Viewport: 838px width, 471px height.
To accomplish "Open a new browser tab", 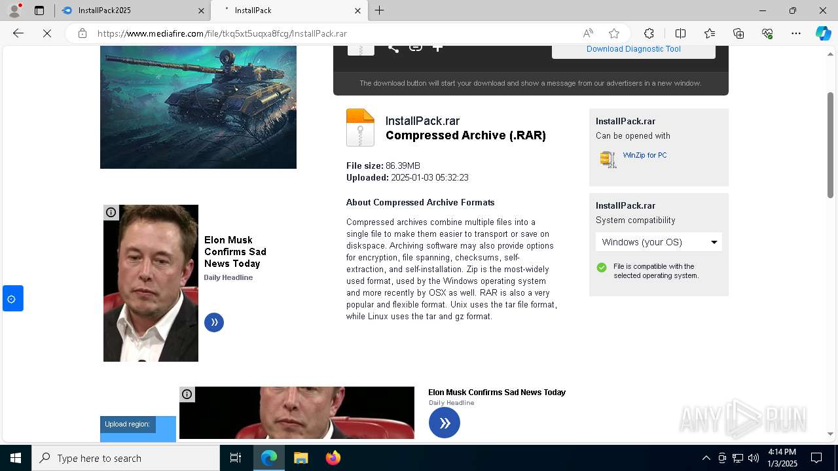I will [380, 10].
